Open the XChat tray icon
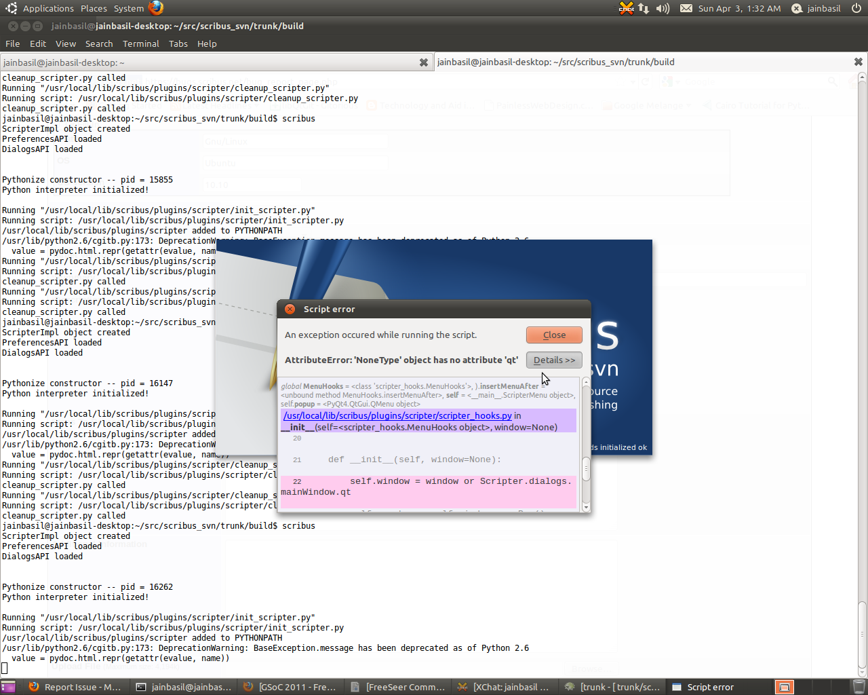868x695 pixels. 626,8
